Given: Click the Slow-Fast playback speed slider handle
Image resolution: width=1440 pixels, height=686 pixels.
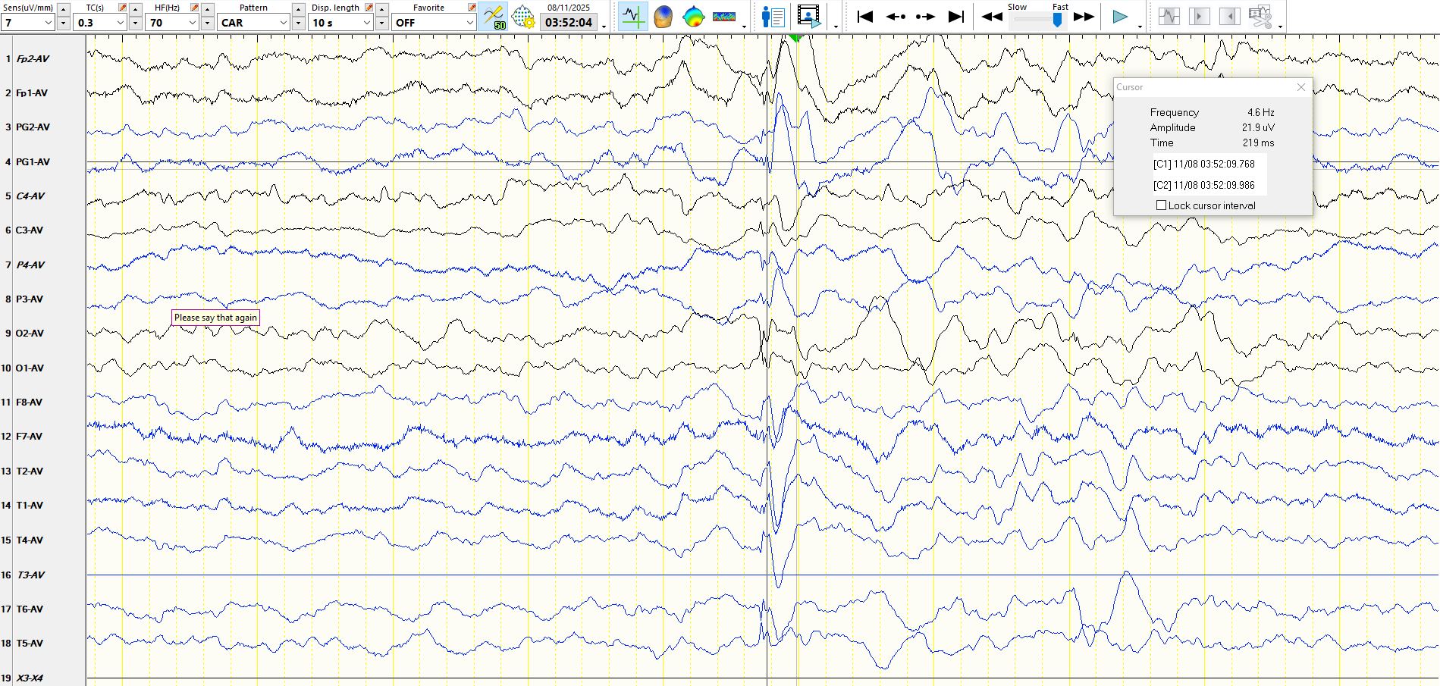Looking at the screenshot, I should [x=1057, y=20].
